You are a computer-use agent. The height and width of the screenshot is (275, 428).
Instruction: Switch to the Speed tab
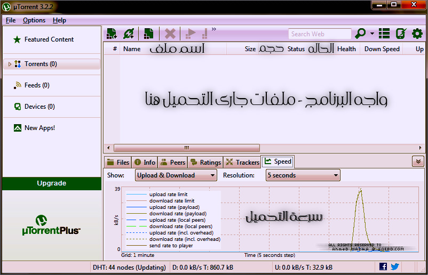click(278, 161)
